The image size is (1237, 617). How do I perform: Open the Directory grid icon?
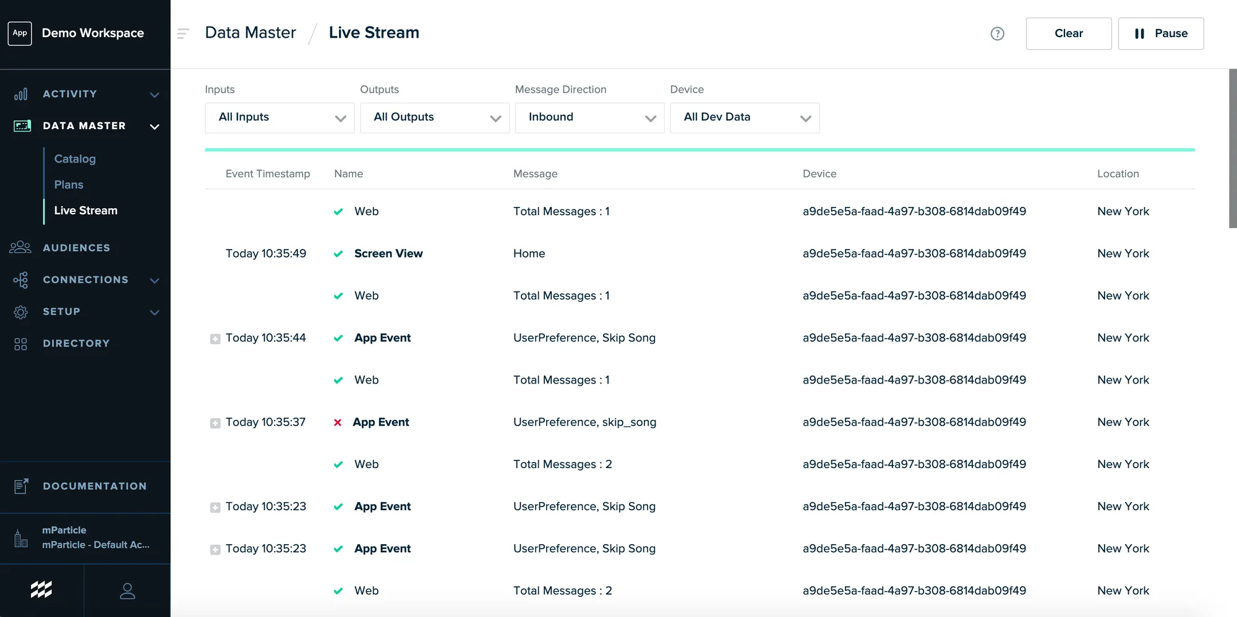[20, 343]
